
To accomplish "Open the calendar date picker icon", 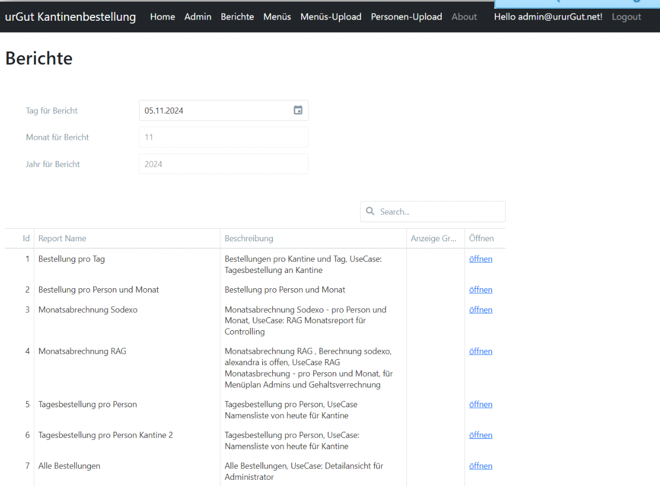I will coord(298,110).
